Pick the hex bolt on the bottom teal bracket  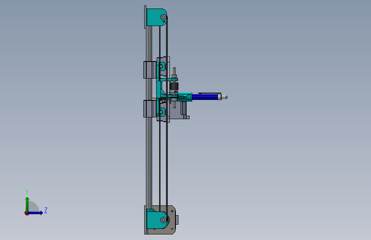(163, 220)
